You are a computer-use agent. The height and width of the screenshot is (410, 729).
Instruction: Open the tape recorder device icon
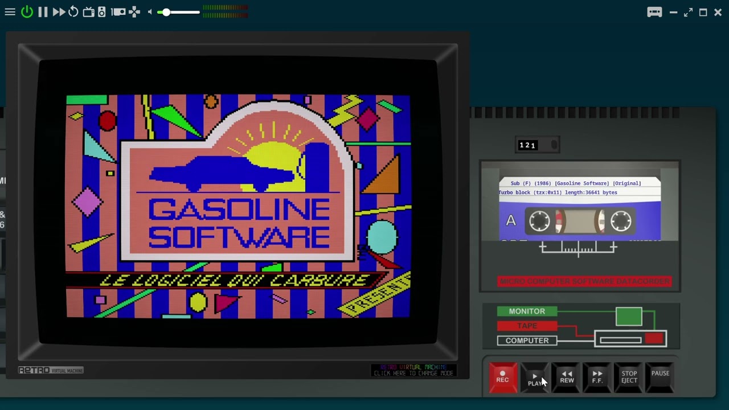118,12
